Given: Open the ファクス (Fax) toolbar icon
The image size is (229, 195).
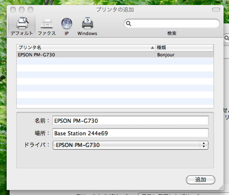Looking at the screenshot, I should point(47,26).
